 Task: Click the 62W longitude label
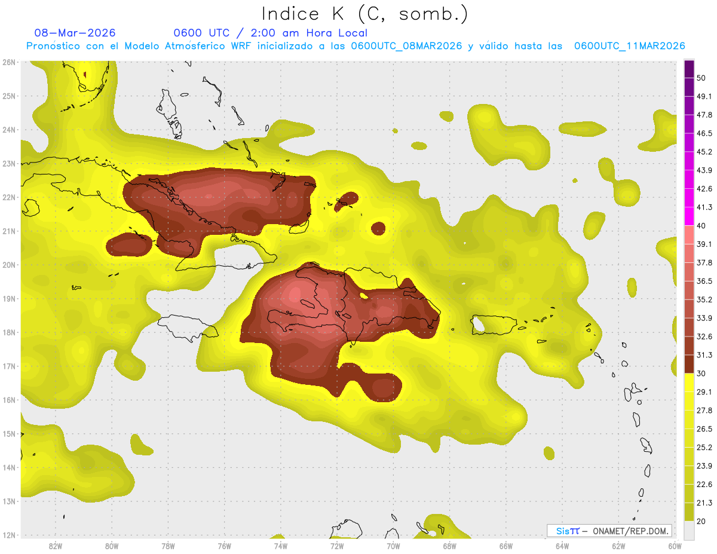(x=618, y=546)
